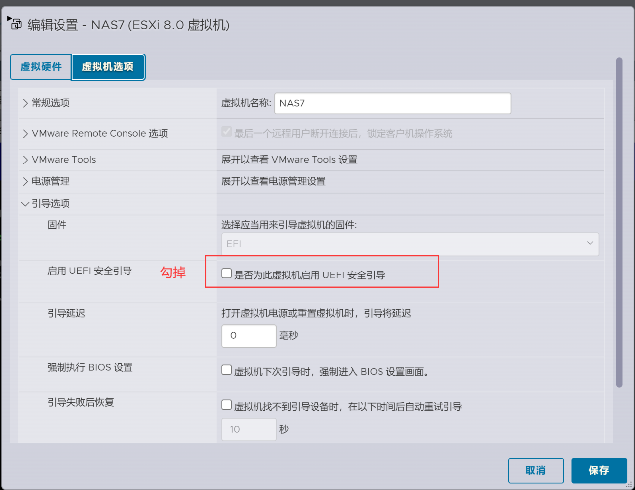Click the retry delay seconds field
This screenshot has width=635, height=490.
pos(249,429)
